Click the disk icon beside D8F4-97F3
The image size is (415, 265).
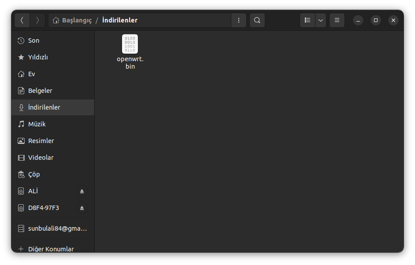21,208
